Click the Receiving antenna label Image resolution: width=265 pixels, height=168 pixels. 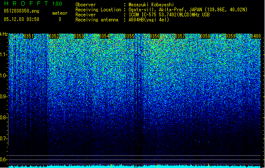click(x=97, y=20)
